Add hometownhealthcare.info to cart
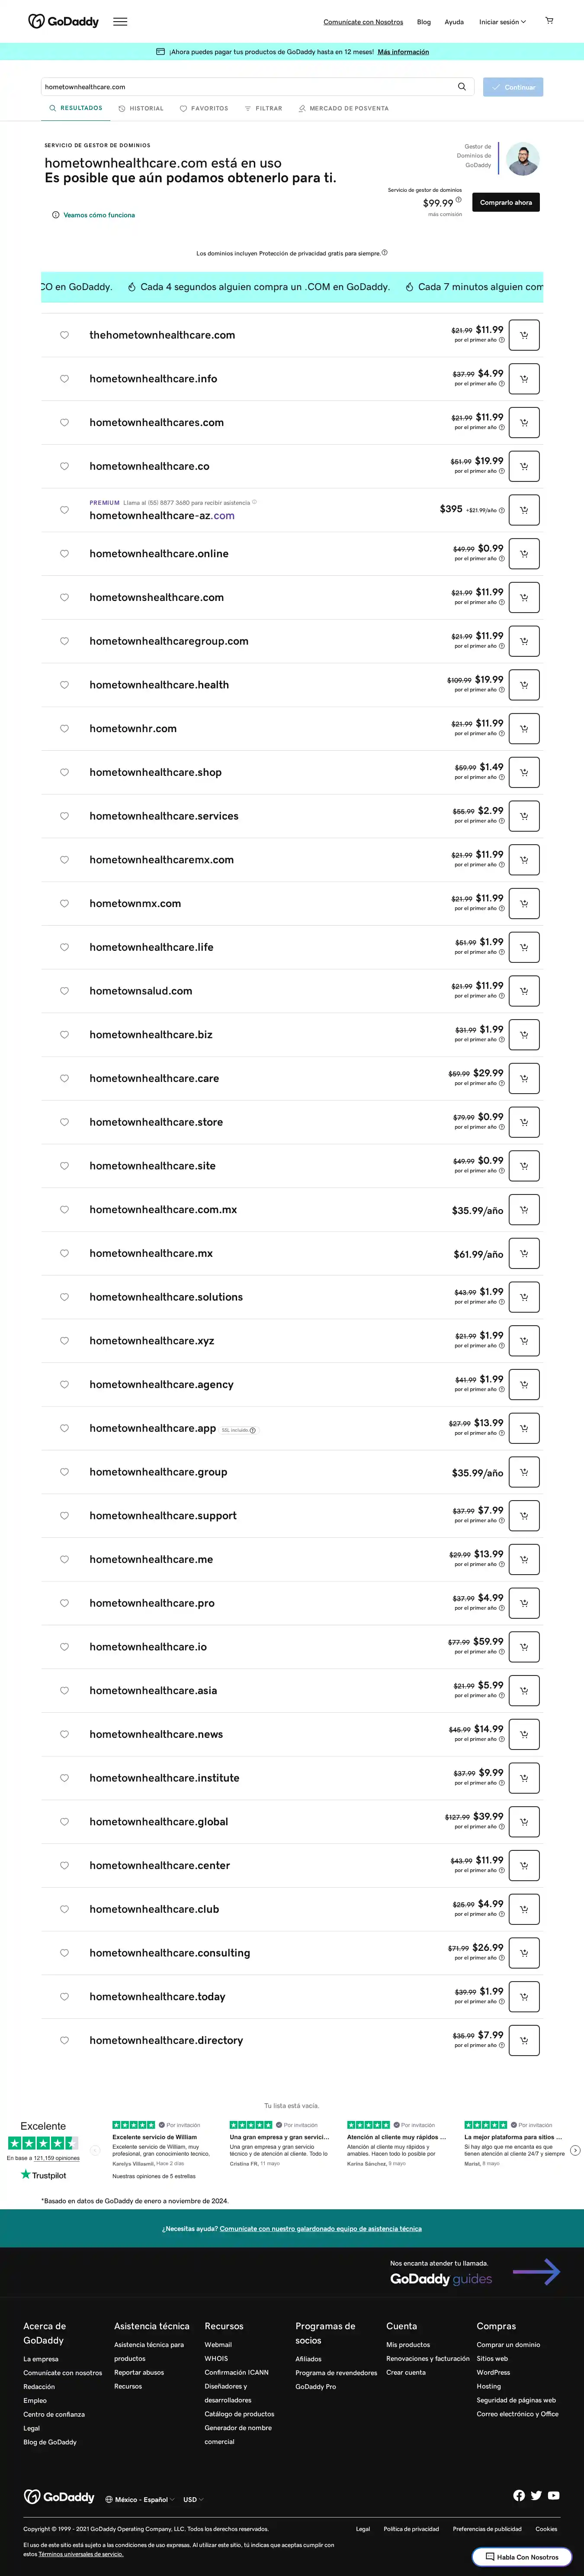This screenshot has height=2576, width=584. click(524, 379)
